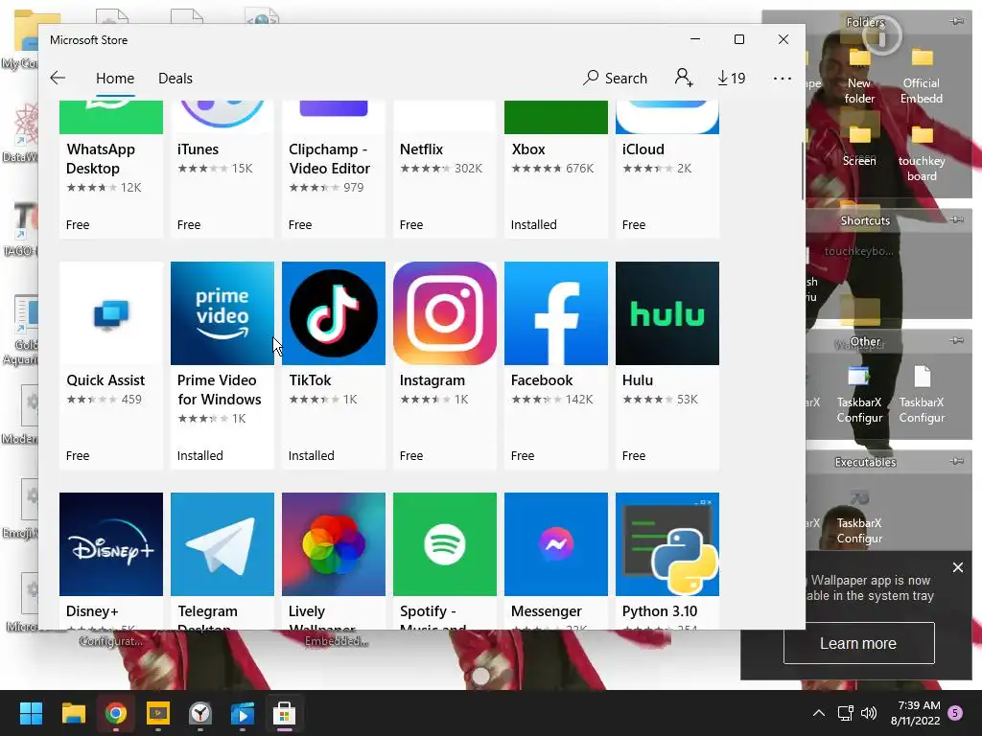Open the Clipchamp - Video Editor listing
This screenshot has width=982, height=736.
(x=333, y=169)
